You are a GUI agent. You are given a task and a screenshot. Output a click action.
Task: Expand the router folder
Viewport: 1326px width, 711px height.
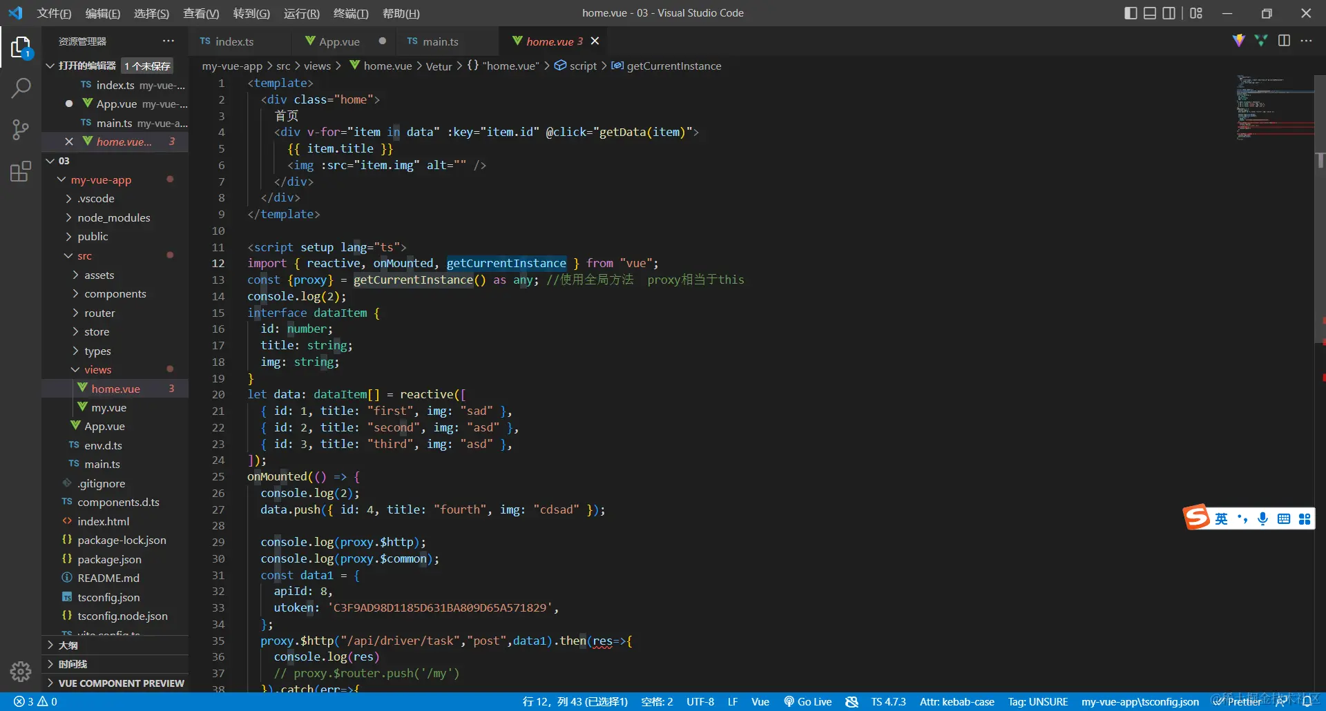tap(75, 313)
